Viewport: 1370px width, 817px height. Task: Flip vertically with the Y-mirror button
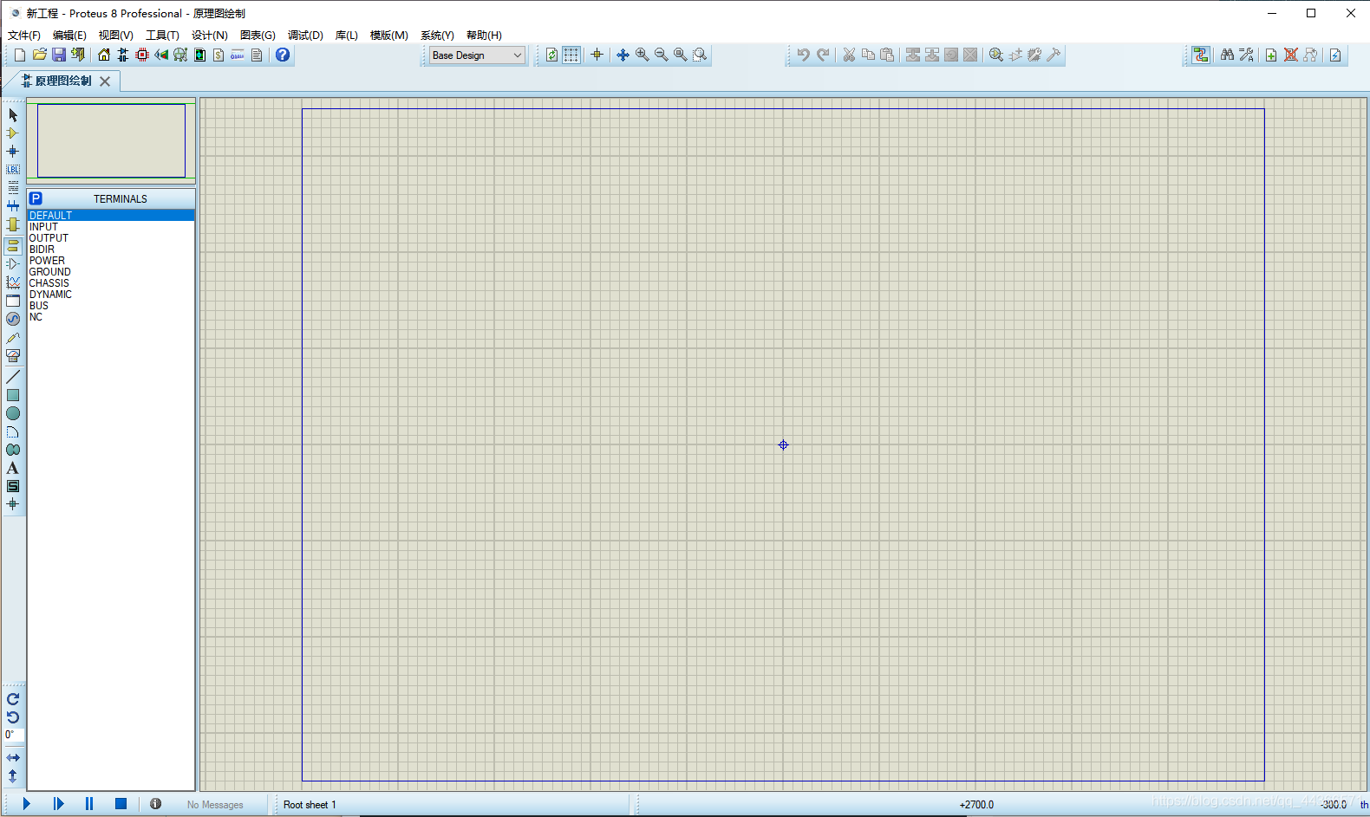[x=13, y=776]
